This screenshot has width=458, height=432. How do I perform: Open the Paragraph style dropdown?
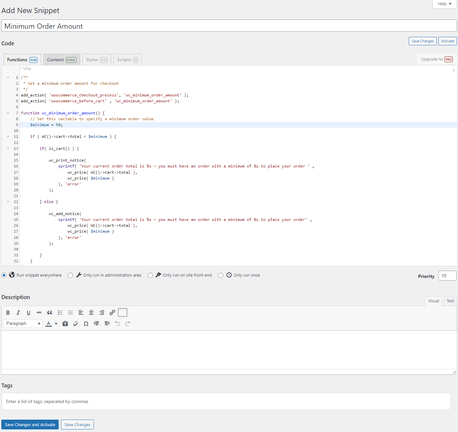[x=23, y=323]
